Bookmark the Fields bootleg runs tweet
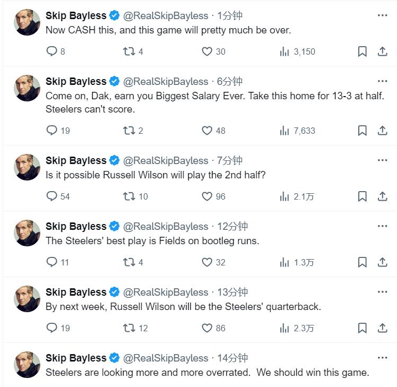 pyautogui.click(x=362, y=262)
